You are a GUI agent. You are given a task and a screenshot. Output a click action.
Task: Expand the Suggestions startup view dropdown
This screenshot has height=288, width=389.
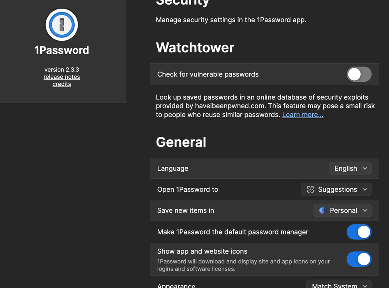click(x=336, y=189)
